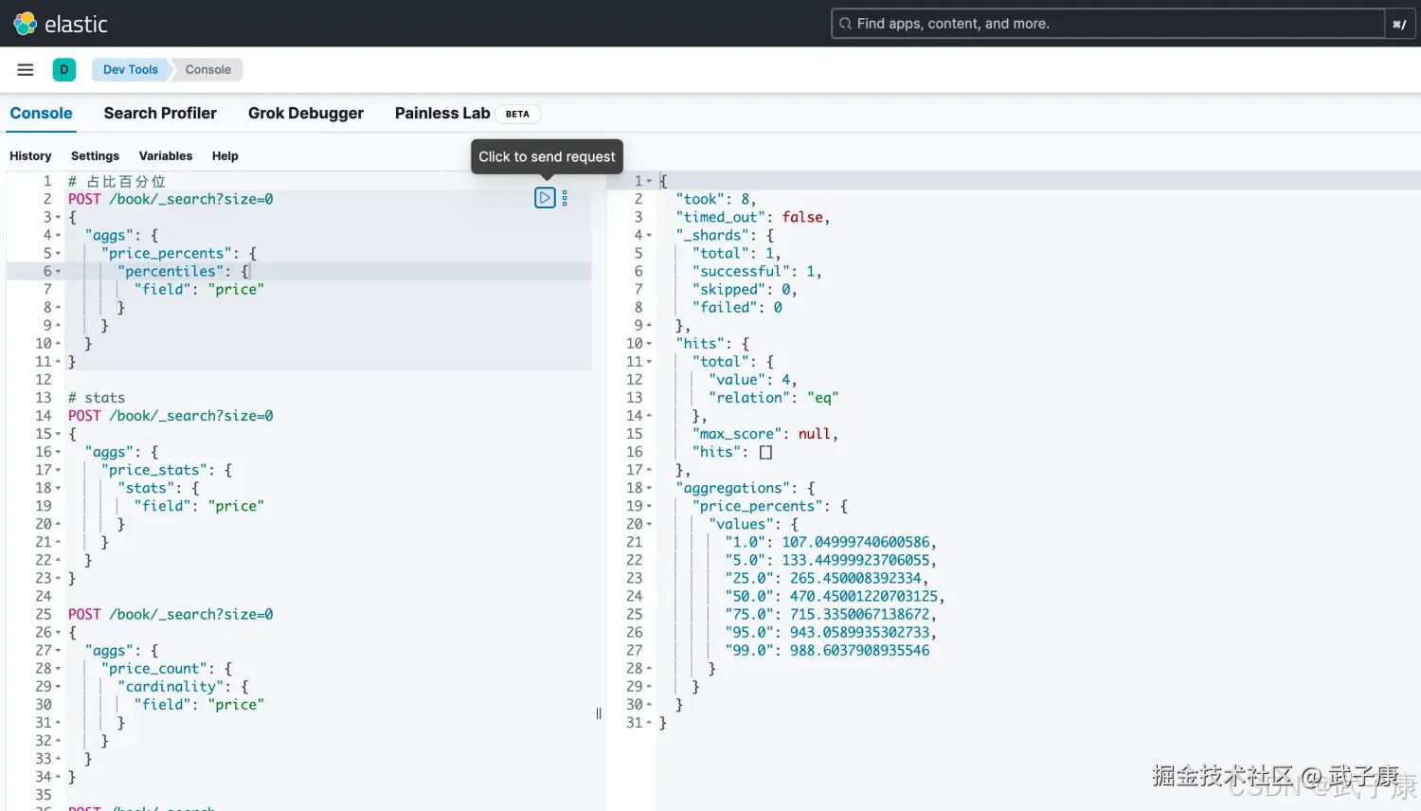Open request options three-dot menu
This screenshot has width=1421, height=811.
[565, 198]
